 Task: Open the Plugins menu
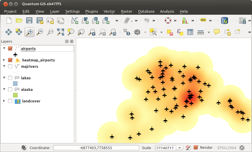[92, 12]
